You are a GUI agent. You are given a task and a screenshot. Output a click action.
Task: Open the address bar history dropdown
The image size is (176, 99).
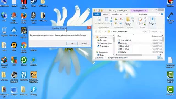tap(143, 32)
